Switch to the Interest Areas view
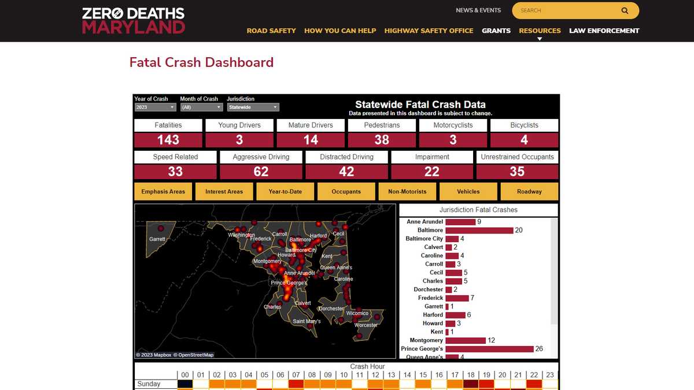The height and width of the screenshot is (390, 694). point(224,191)
